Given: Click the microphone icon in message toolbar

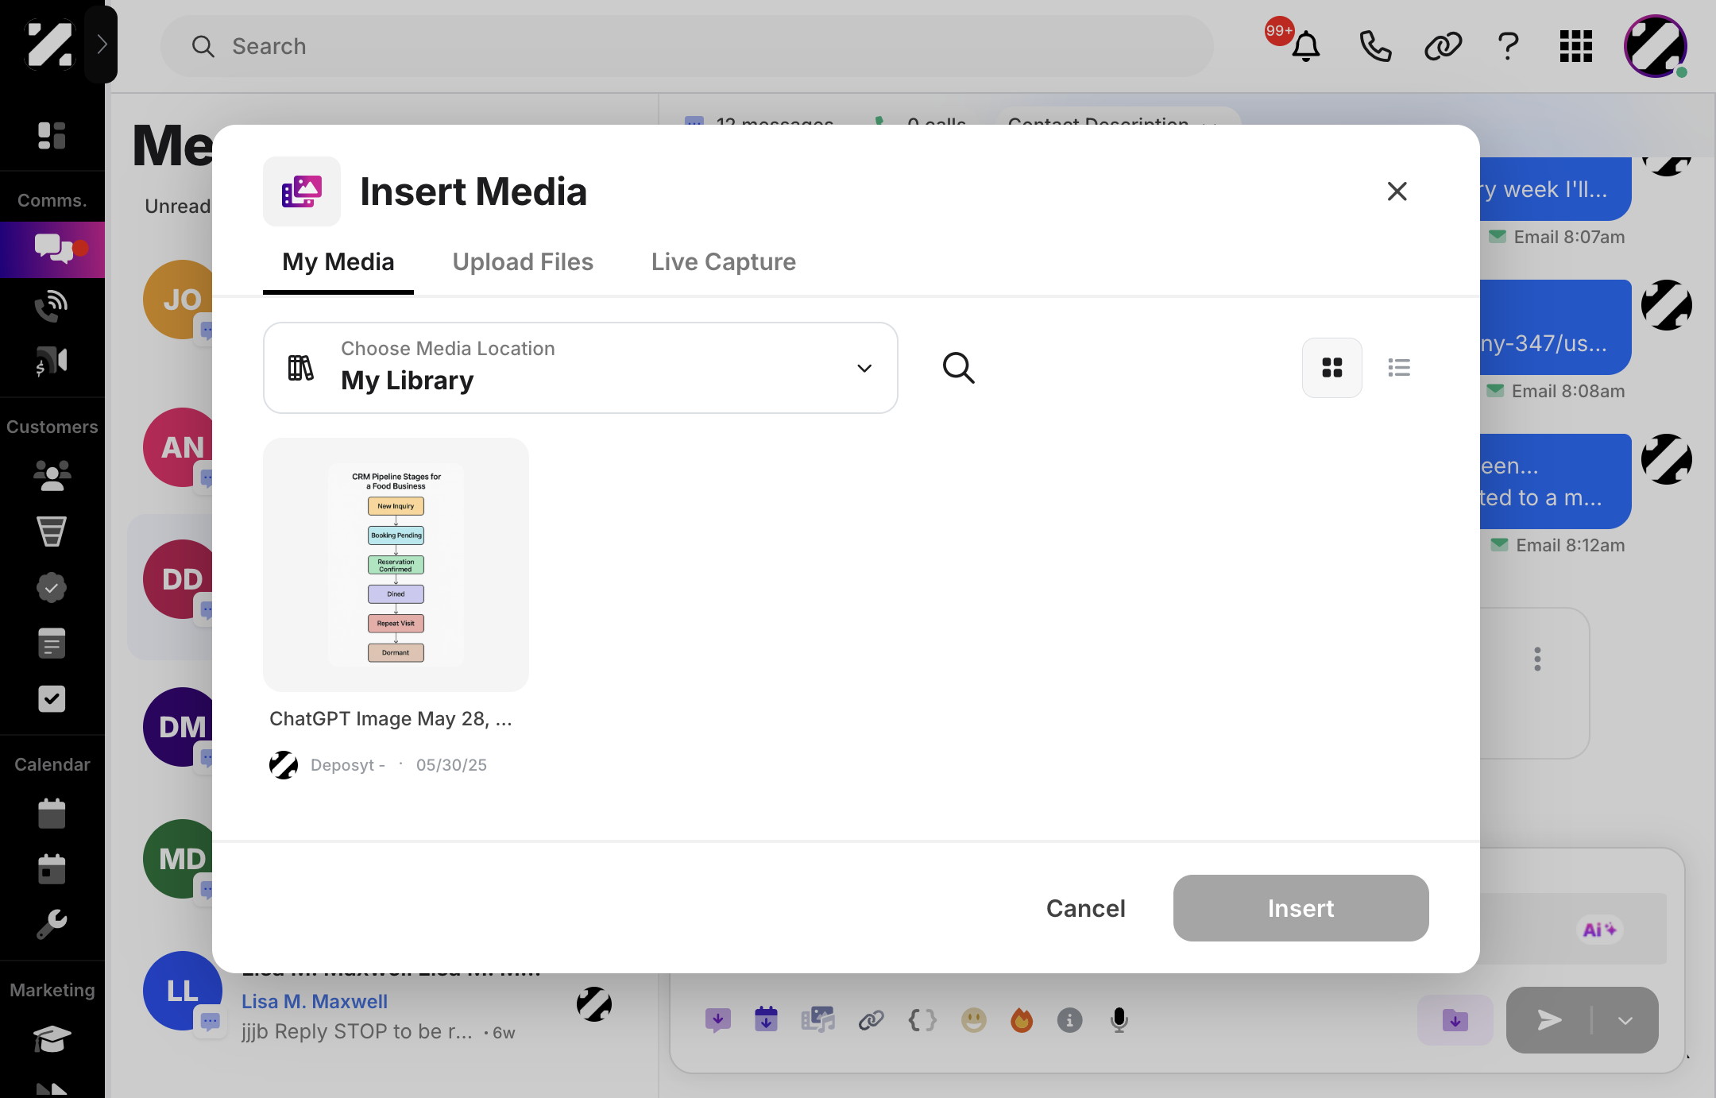Looking at the screenshot, I should [x=1119, y=1020].
